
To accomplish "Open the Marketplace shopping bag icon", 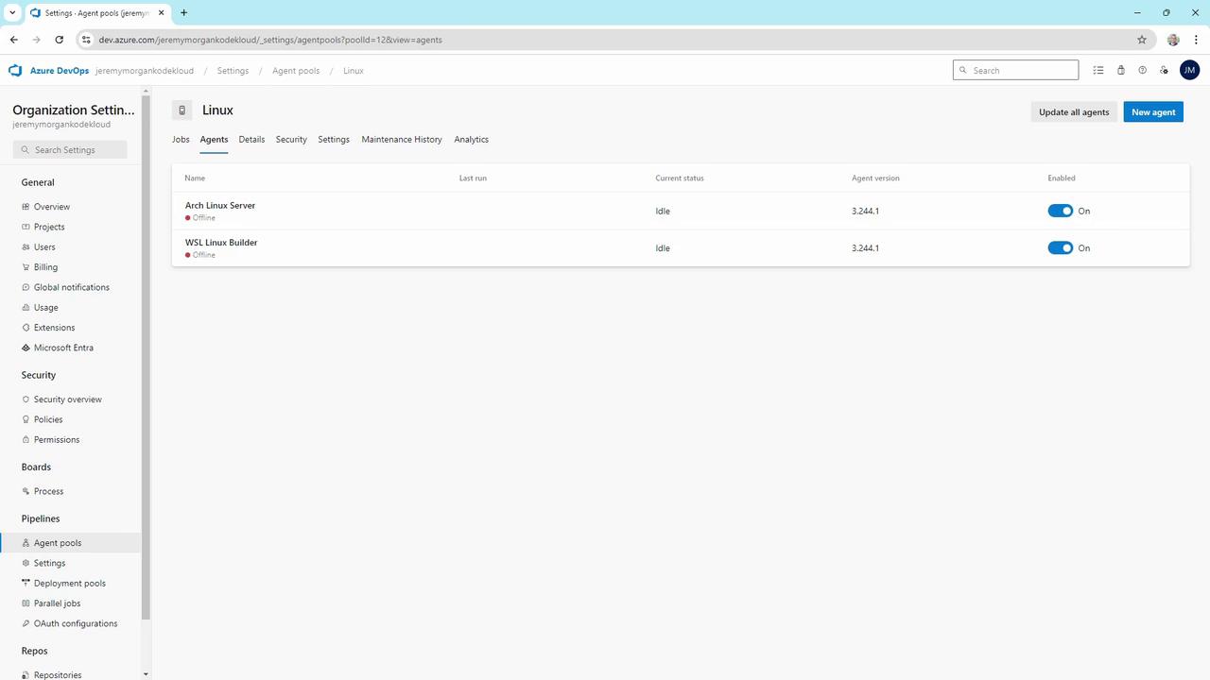I will pyautogui.click(x=1121, y=70).
